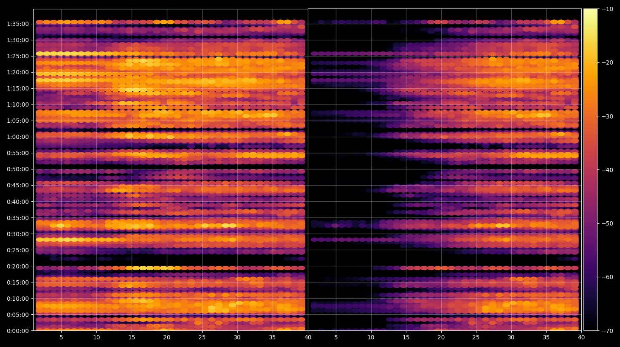The width and height of the screenshot is (620, 347).
Task: Click the −70 colorbar tick label
Action: click(607, 330)
